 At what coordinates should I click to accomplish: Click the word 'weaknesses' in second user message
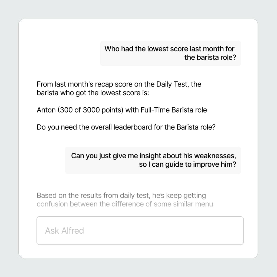click(x=215, y=156)
